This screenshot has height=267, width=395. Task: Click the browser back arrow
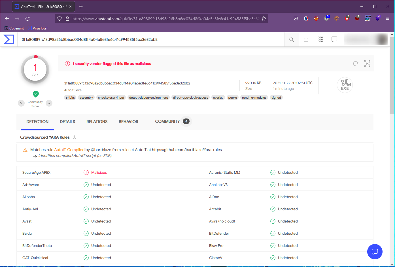7,18
